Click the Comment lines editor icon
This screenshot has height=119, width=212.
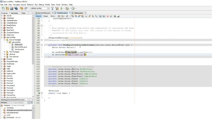click(x=115, y=16)
